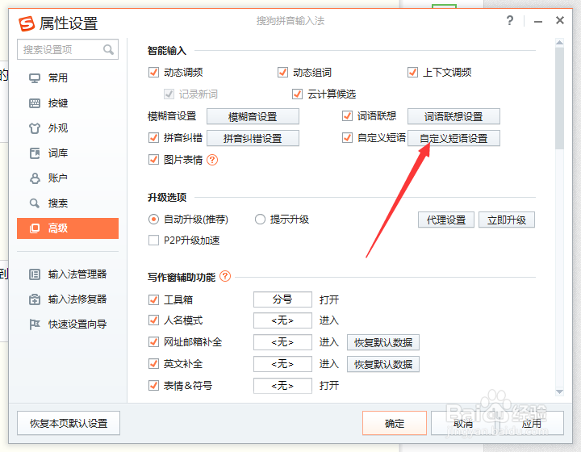Click 恢复默认数据 for 网址邮箱补全
This screenshot has height=452, width=581.
[x=383, y=342]
